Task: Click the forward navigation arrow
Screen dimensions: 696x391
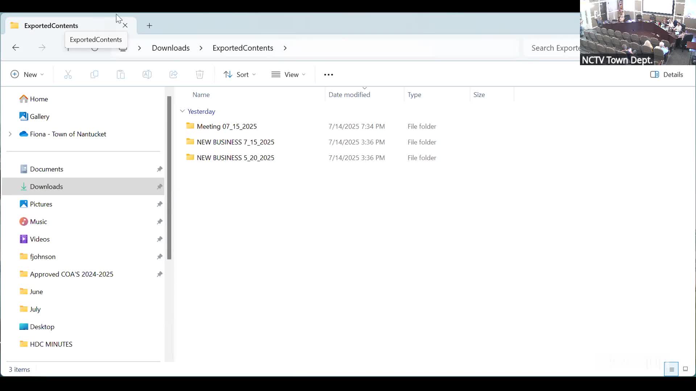Action: [x=42, y=47]
